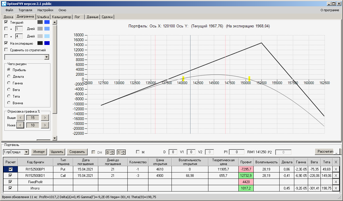Uncheck Расчет for FixedProfit row
Viewport: 343px width, 201px height.
[10, 182]
